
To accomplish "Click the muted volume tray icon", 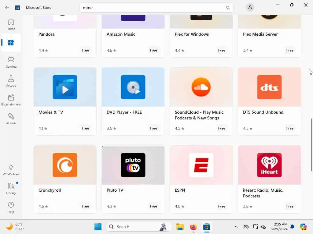I will point(263,227).
